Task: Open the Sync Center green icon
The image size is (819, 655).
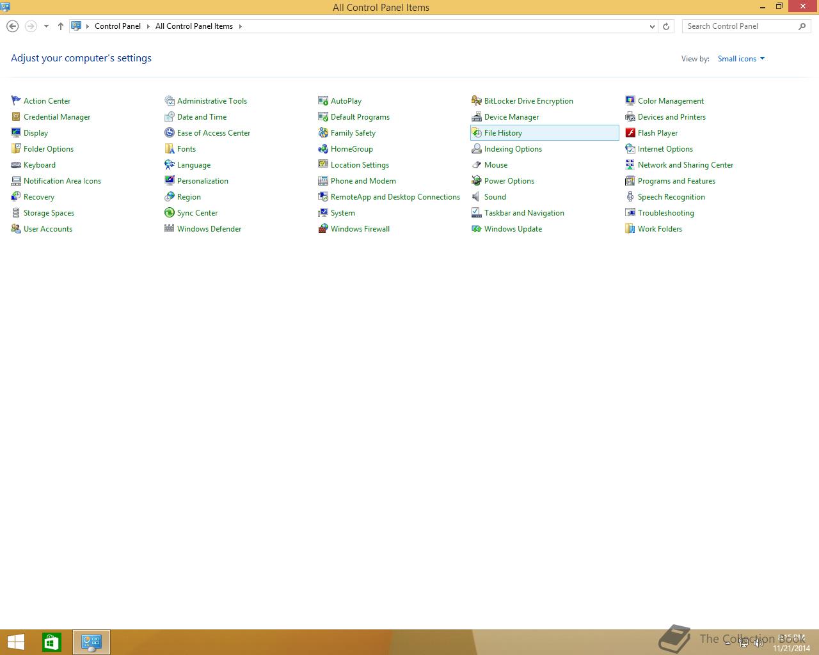Action: click(170, 212)
